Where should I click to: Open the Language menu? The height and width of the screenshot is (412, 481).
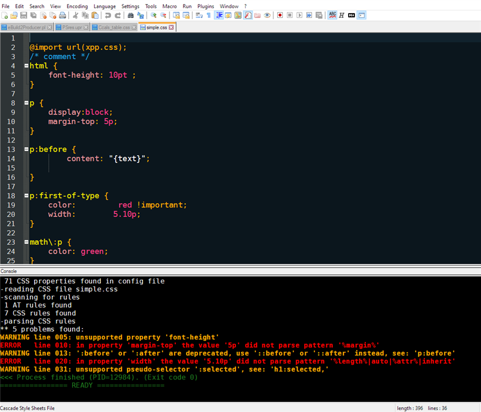coord(105,6)
